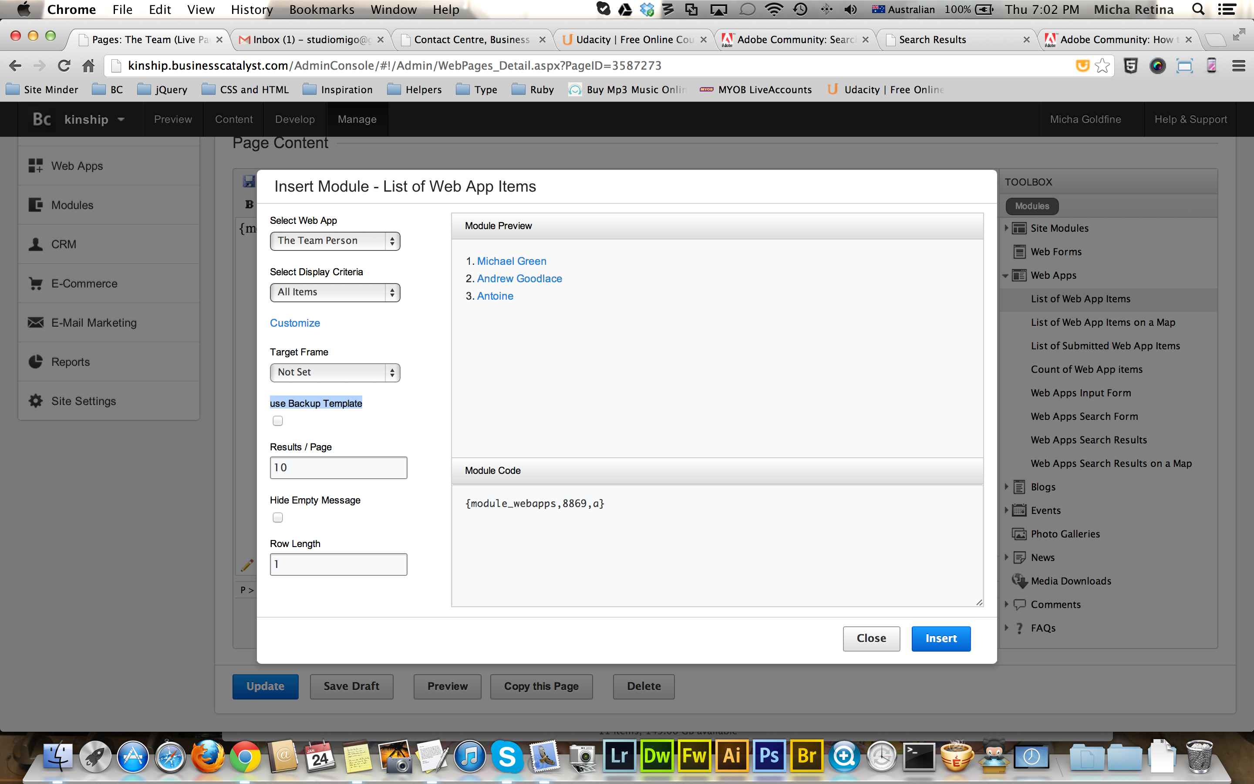Open Site Settings gear icon
Viewport: 1254px width, 784px height.
35,401
